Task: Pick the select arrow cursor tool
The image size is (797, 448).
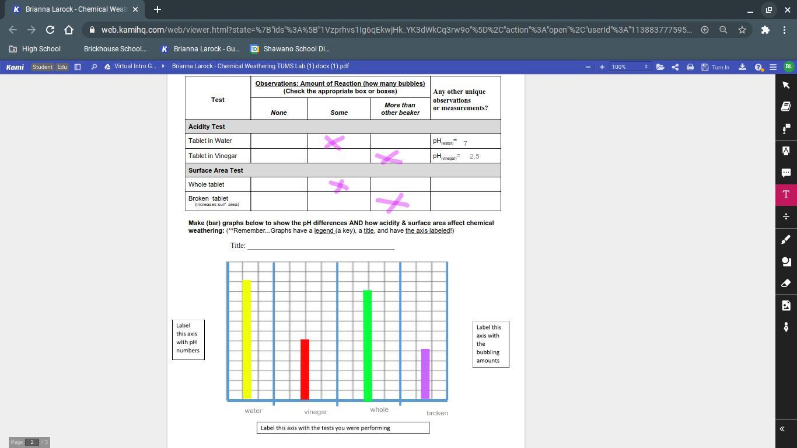Action: (786, 85)
